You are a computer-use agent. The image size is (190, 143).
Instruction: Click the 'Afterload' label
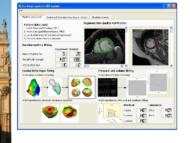pos(129,105)
